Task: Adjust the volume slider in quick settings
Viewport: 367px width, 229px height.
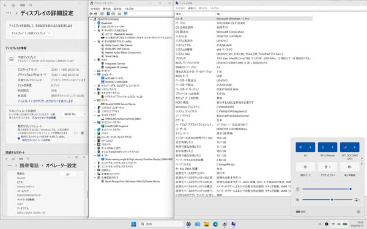Action: [327, 200]
